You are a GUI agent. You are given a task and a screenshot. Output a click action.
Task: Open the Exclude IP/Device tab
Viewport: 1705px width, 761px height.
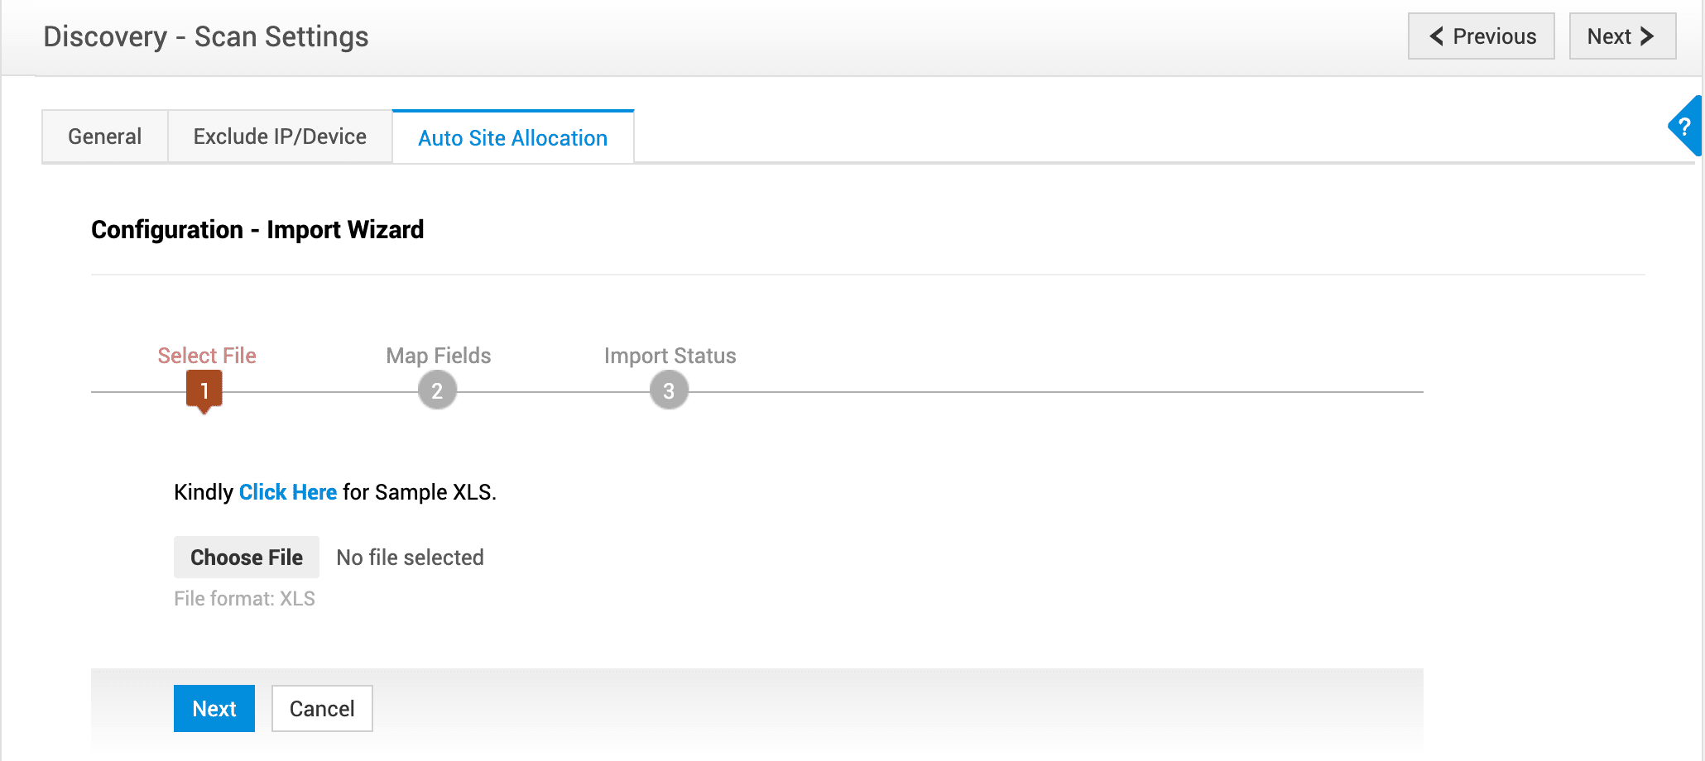[x=280, y=136]
